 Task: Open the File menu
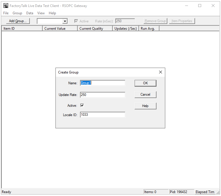click(x=6, y=13)
